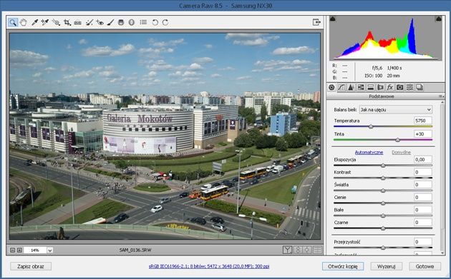
Task: Click the Kontrast value field
Action: tap(423, 172)
